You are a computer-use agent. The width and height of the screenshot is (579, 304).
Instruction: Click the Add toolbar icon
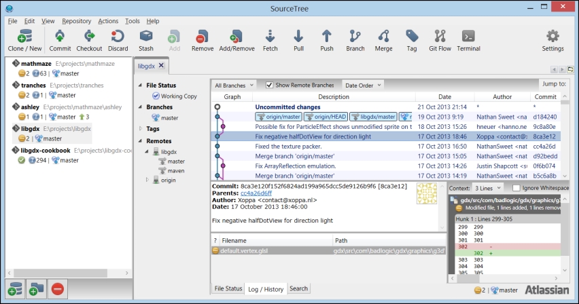[174, 41]
